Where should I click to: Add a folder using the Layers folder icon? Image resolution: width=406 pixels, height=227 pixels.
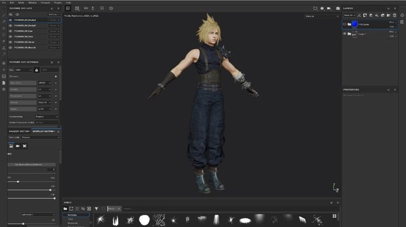388,15
